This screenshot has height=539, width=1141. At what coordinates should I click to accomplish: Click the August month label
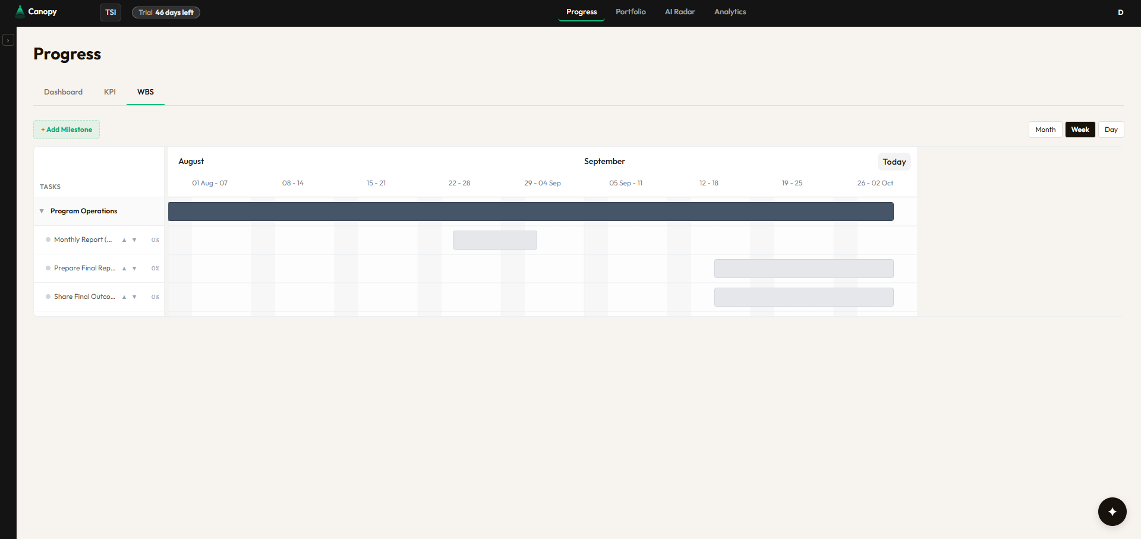tap(191, 162)
